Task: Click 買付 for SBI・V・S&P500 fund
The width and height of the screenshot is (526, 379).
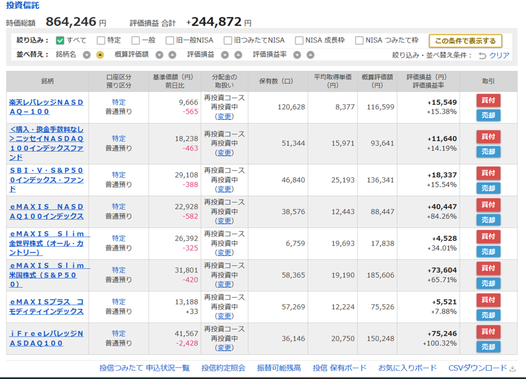Action: [x=488, y=173]
